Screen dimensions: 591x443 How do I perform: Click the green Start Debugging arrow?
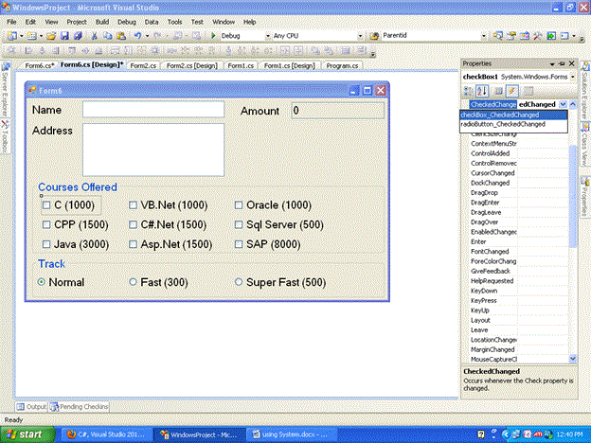[213, 36]
